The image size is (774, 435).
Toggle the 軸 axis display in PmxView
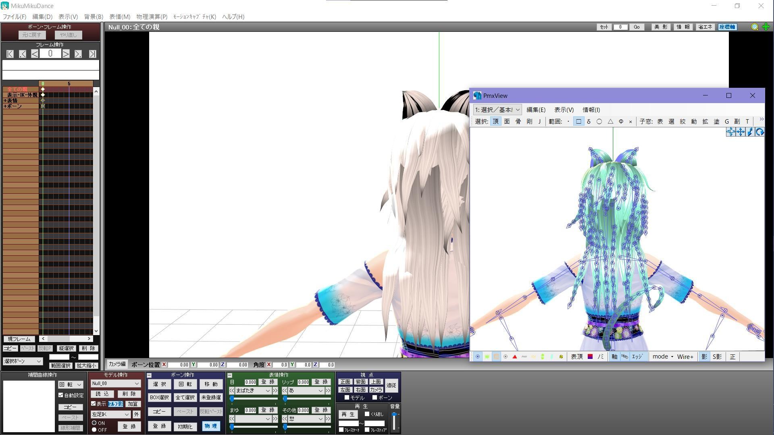click(614, 356)
